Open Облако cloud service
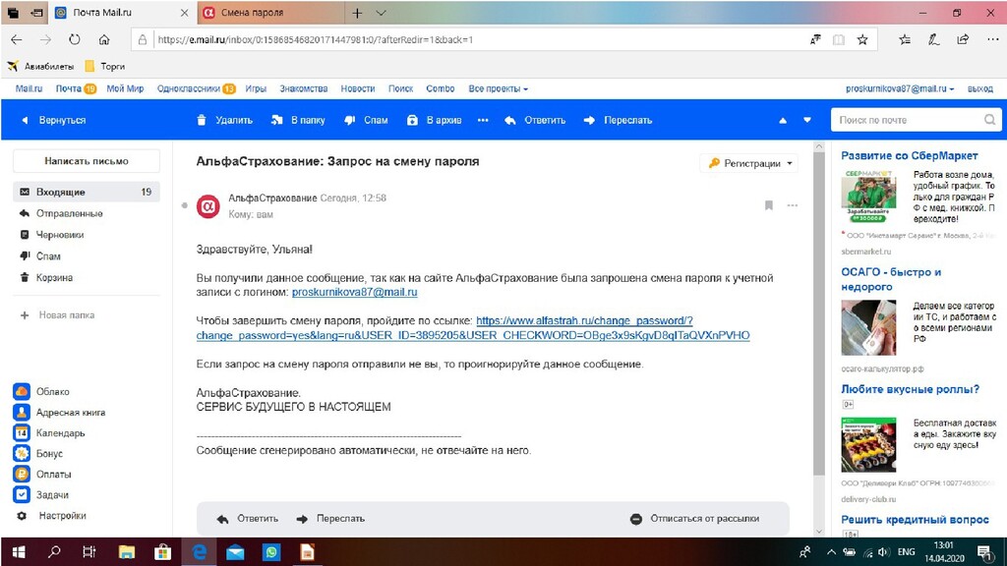 click(43, 391)
